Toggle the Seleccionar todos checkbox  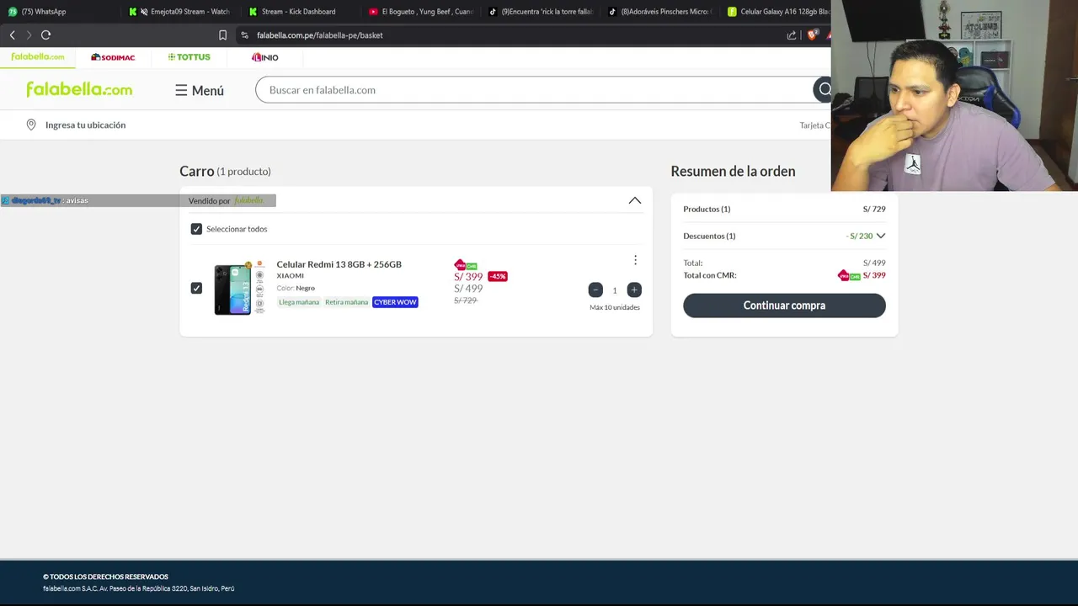[x=196, y=229]
